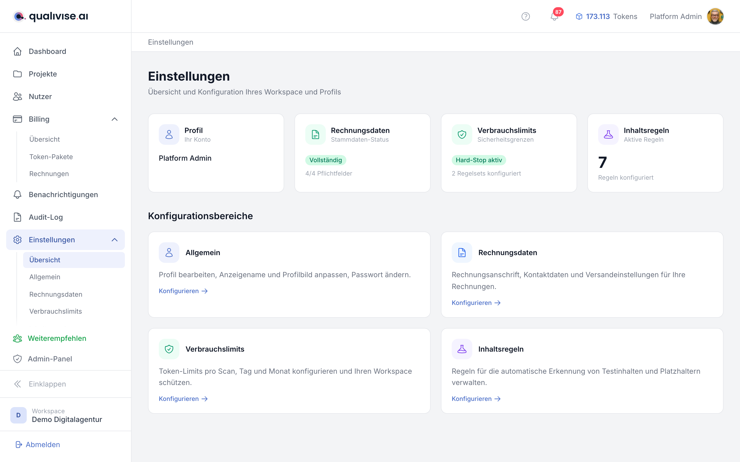
Task: Click the Billing credit card icon
Action: click(x=17, y=119)
